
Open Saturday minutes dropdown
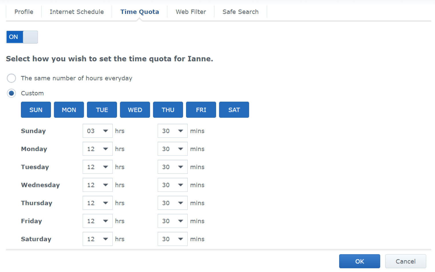(173, 239)
